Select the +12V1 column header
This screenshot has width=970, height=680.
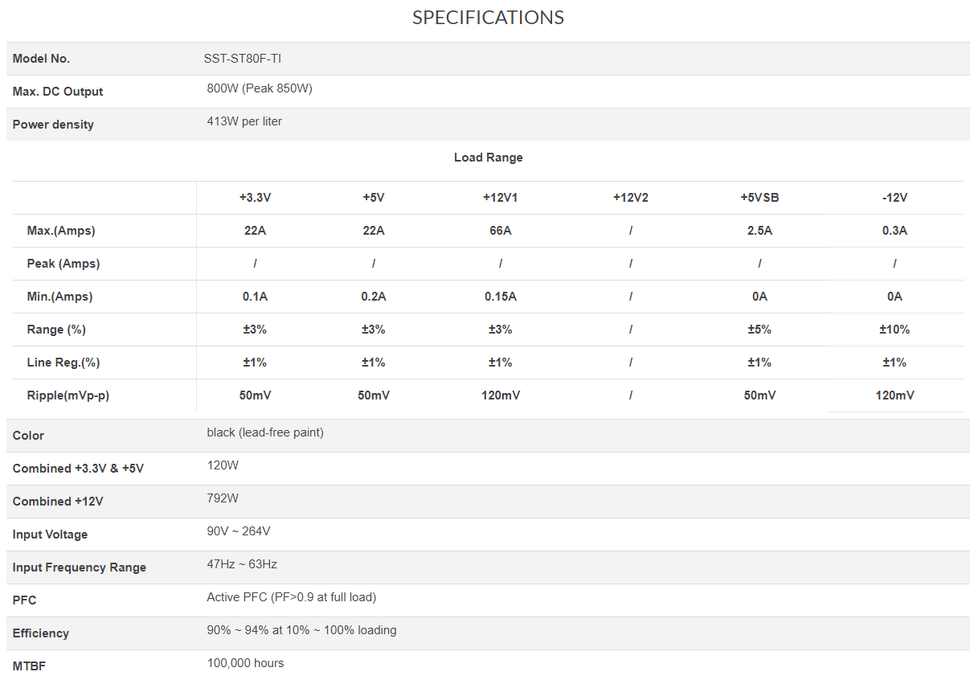(500, 198)
